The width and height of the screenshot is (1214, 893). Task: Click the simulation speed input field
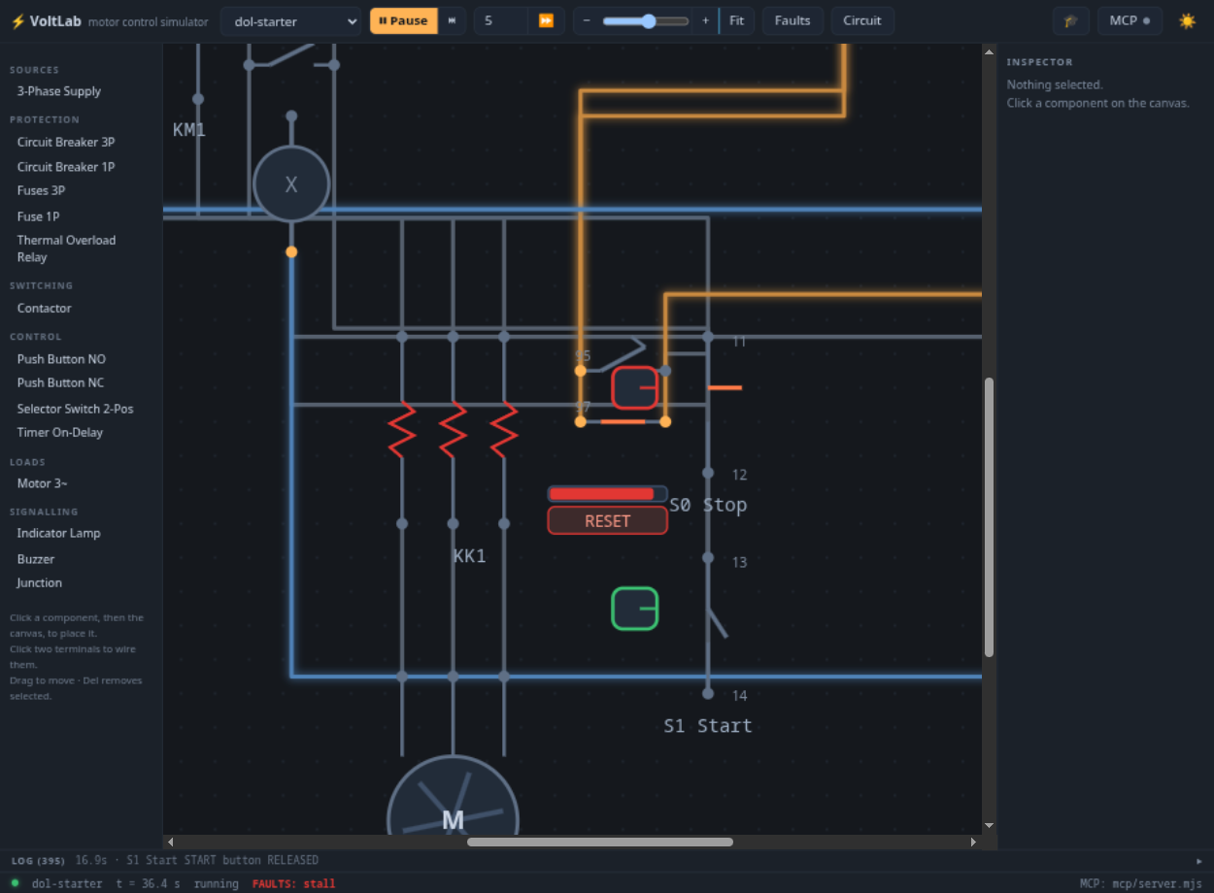501,20
